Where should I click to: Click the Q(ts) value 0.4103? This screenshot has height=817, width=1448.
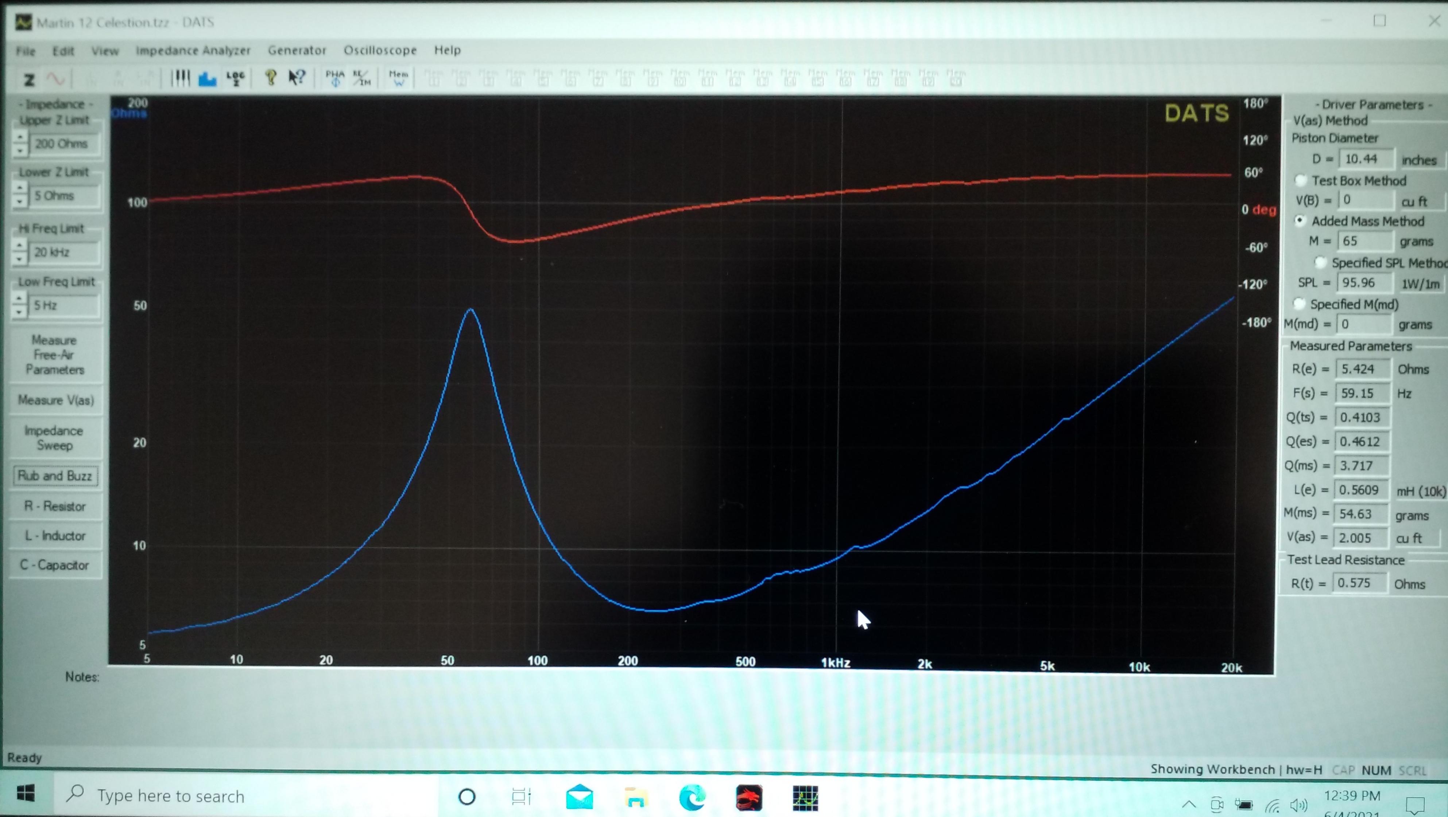[1362, 417]
